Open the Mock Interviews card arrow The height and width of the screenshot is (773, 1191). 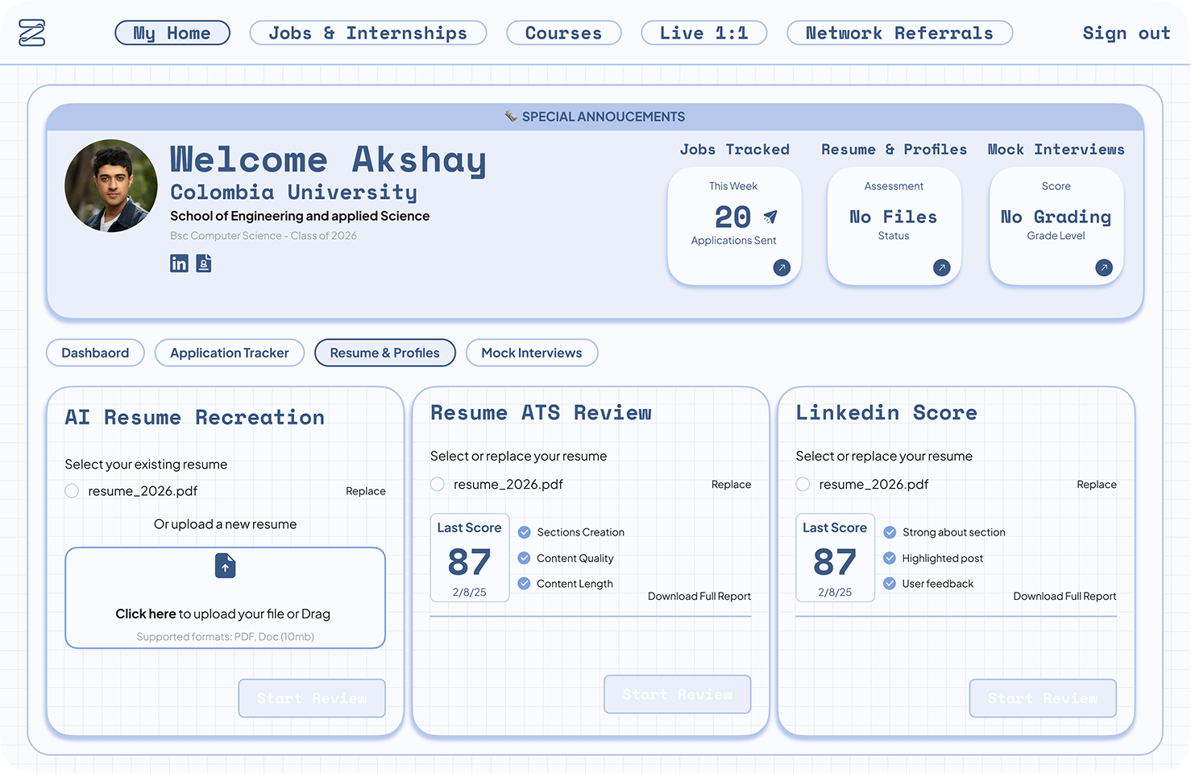coord(1104,267)
